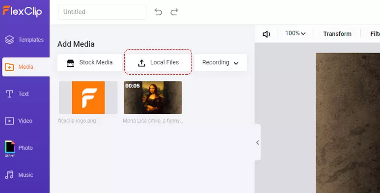Open Stock Media library
Viewport: 380px width, 193px height.
coord(89,62)
